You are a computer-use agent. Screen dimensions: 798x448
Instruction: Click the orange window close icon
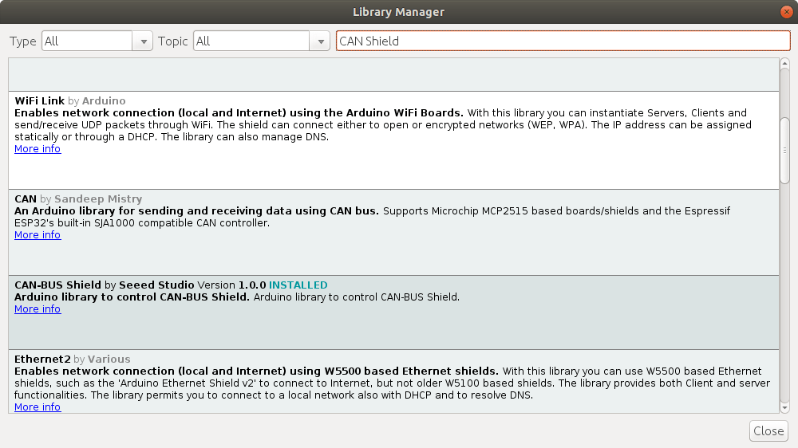pos(785,12)
